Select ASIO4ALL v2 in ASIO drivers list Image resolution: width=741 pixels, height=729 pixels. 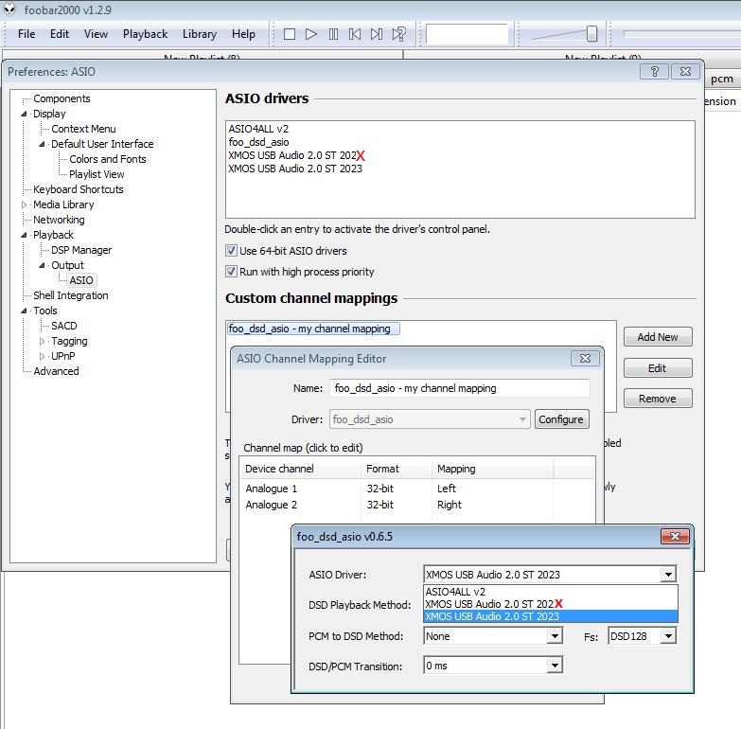[258, 129]
